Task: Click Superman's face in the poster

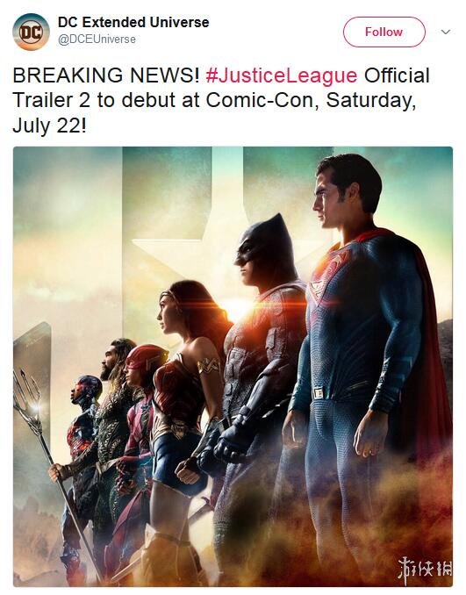Action: coord(327,200)
